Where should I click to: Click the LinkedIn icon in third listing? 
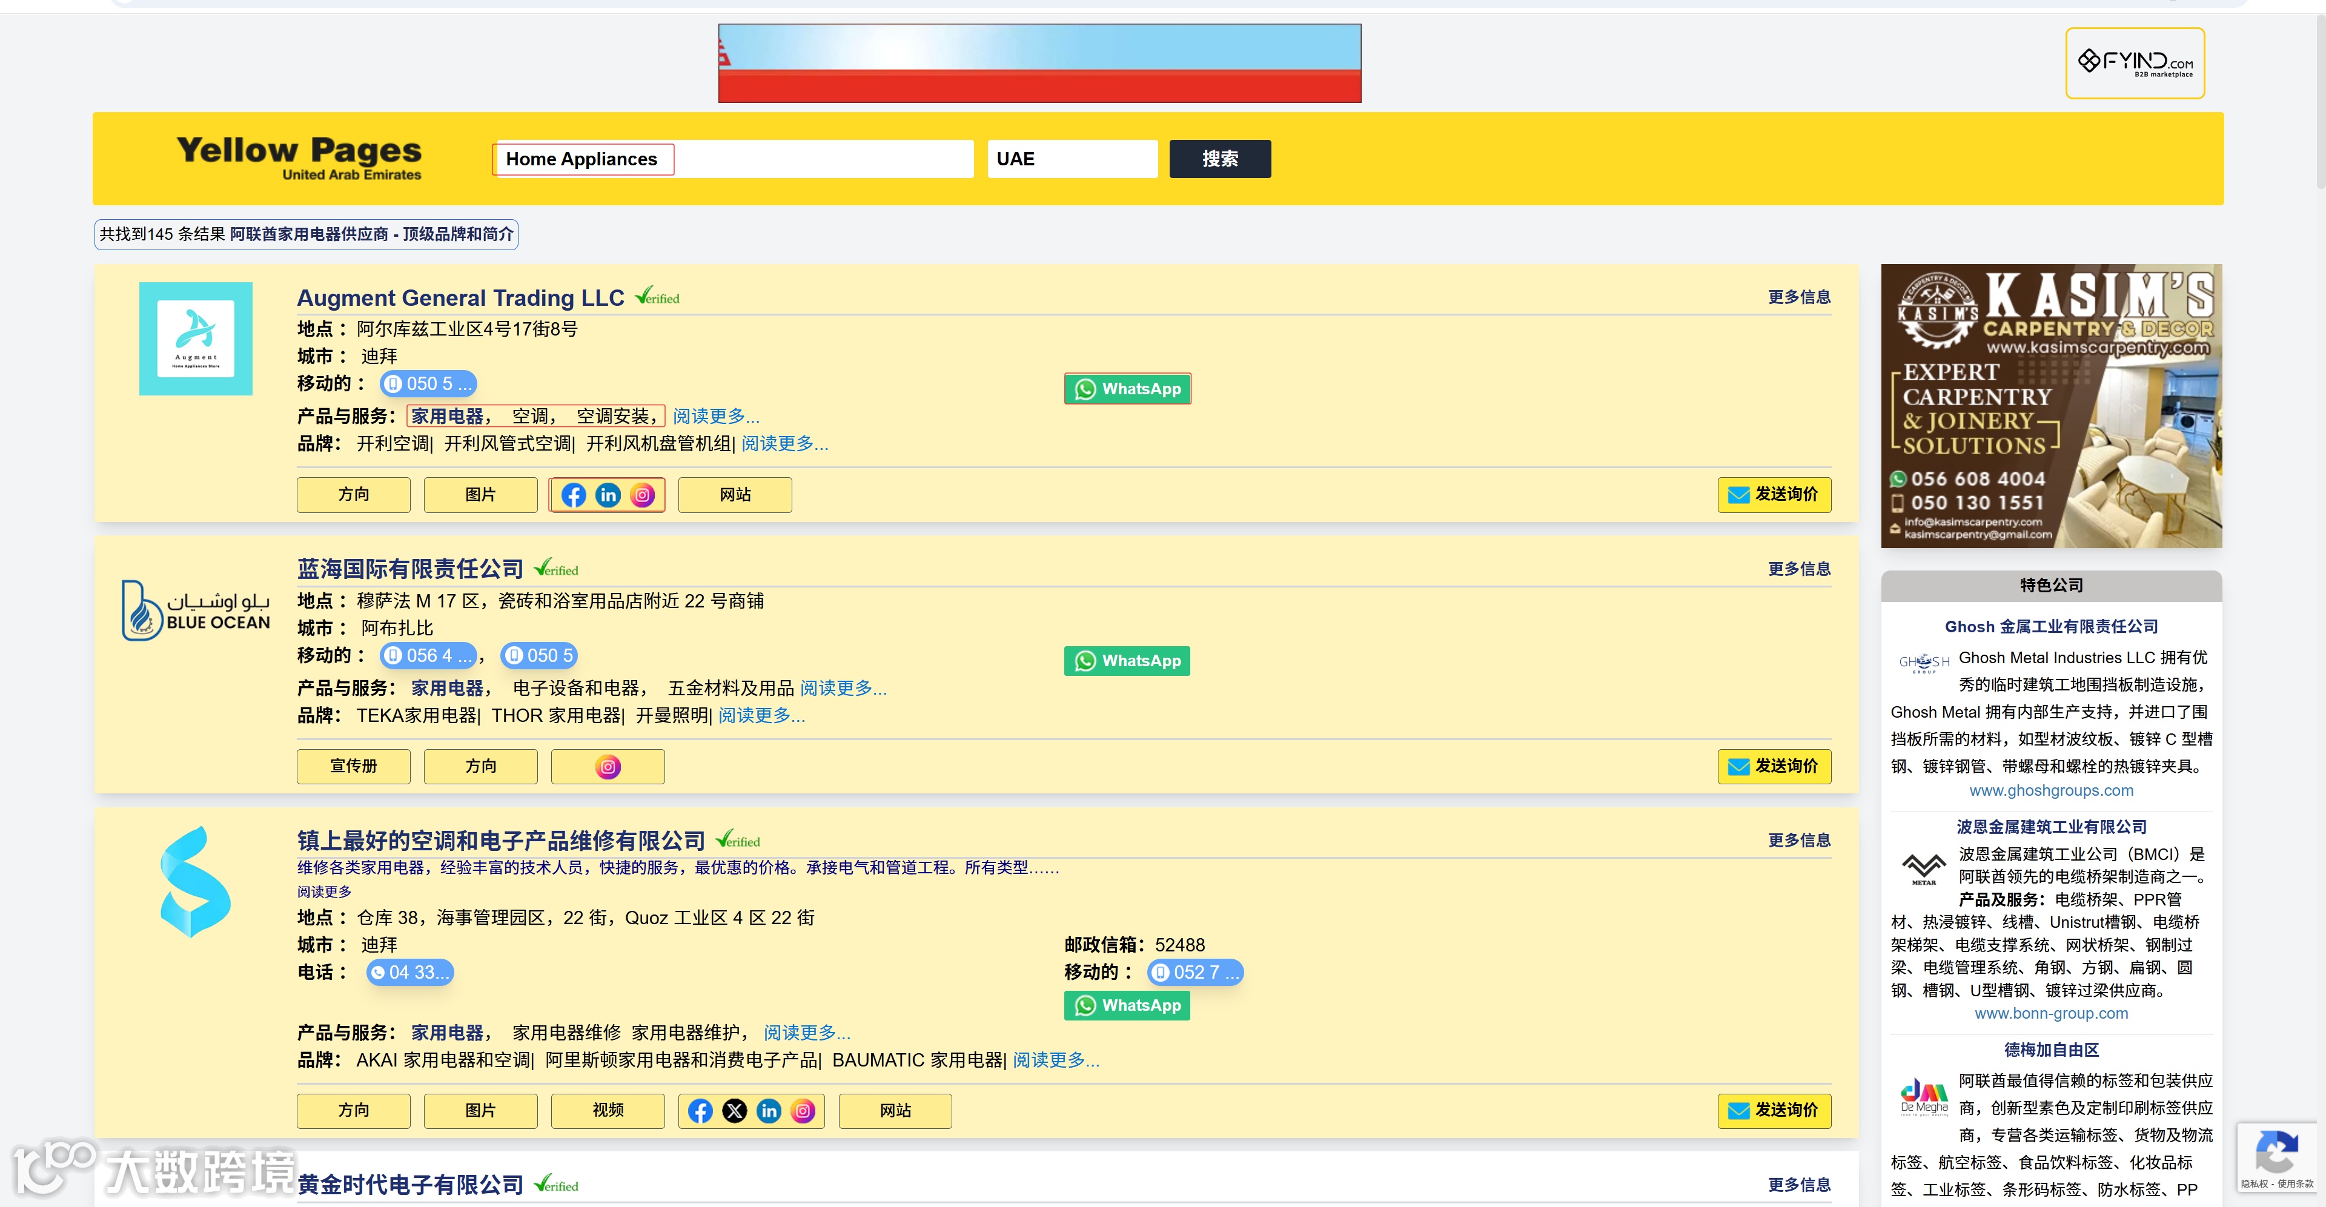point(769,1111)
